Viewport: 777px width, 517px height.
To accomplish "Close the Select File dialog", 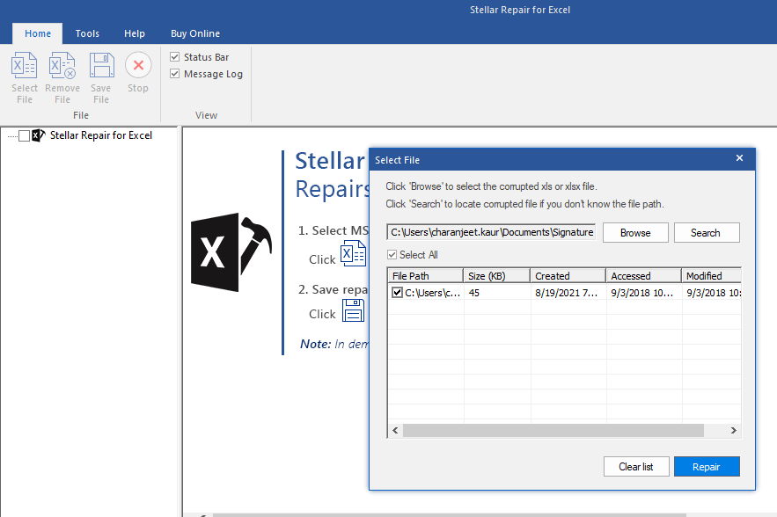I will (x=739, y=158).
